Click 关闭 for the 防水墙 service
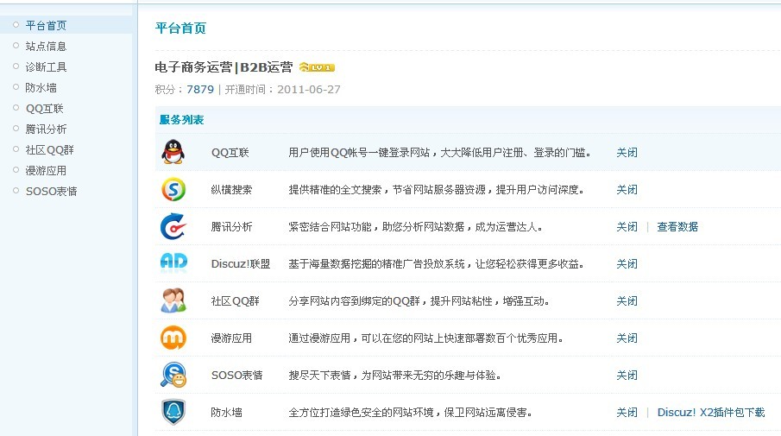 tap(627, 412)
